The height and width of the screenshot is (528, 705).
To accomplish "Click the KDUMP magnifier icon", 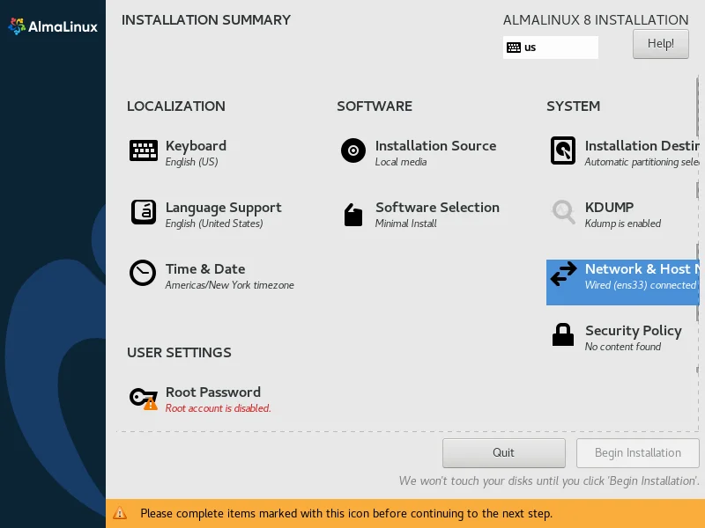I will pos(563,211).
